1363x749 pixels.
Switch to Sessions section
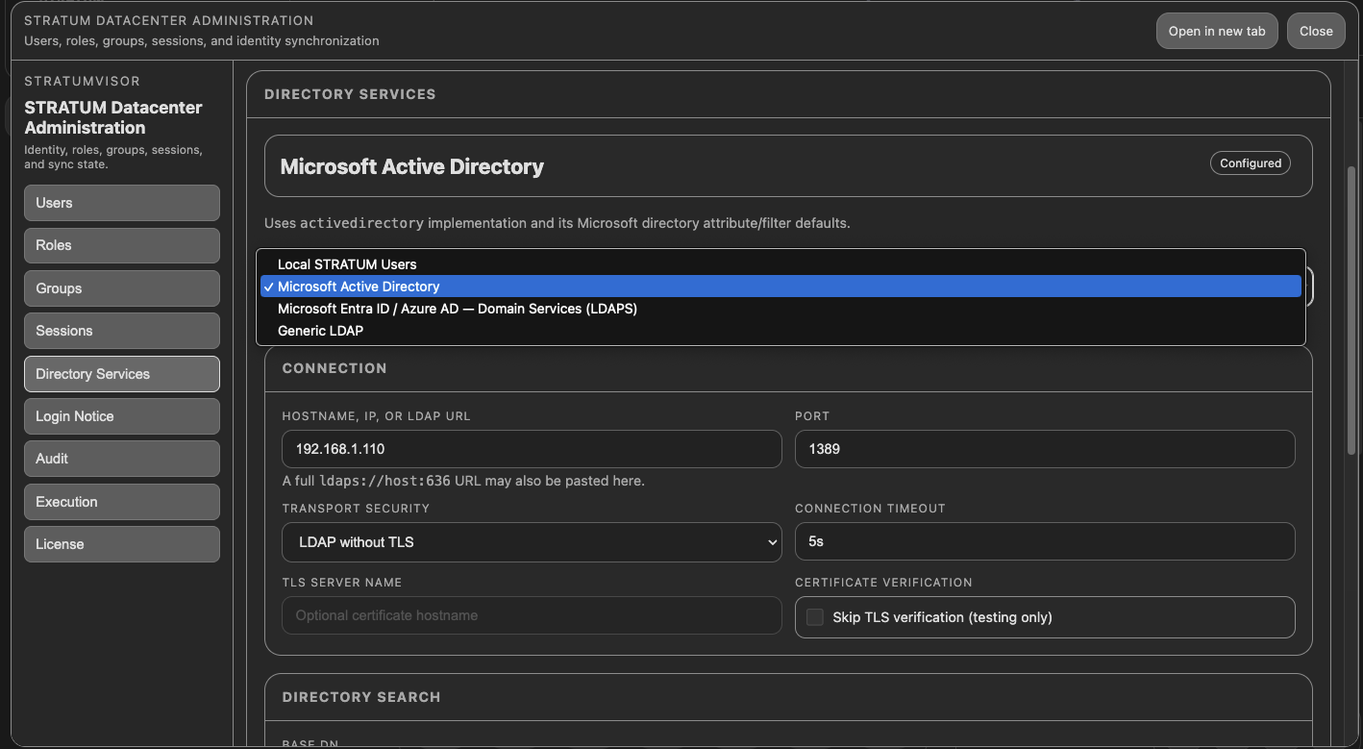click(122, 331)
